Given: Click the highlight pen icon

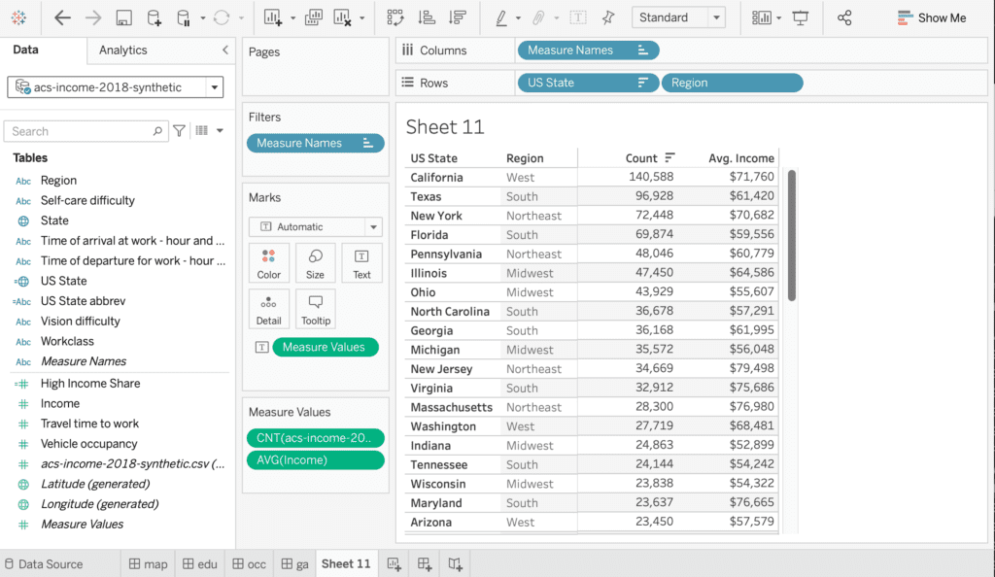Looking at the screenshot, I should tap(501, 17).
